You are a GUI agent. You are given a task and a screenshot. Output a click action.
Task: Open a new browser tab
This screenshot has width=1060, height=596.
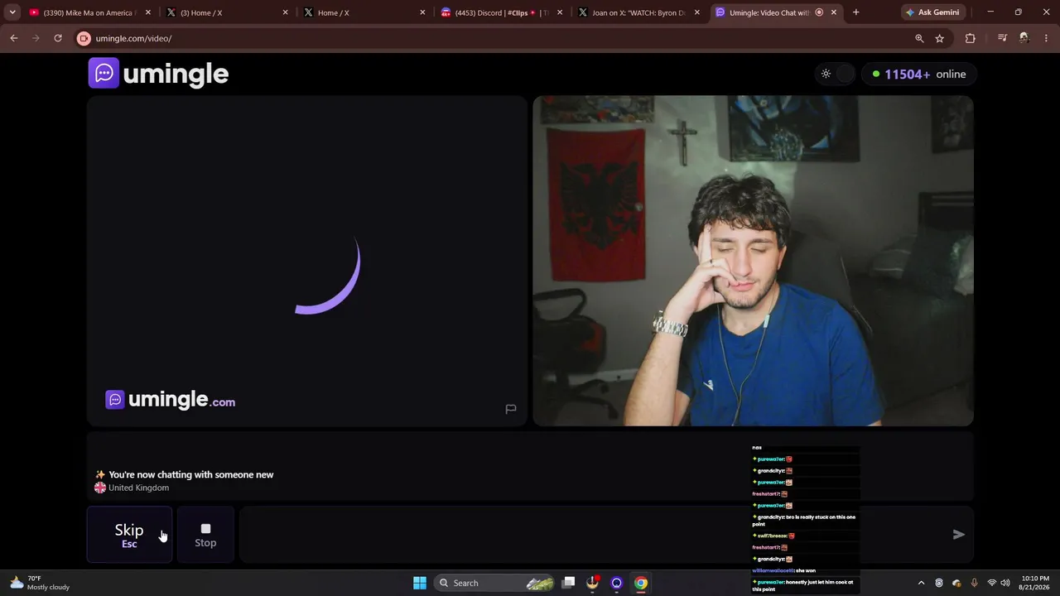(x=856, y=12)
